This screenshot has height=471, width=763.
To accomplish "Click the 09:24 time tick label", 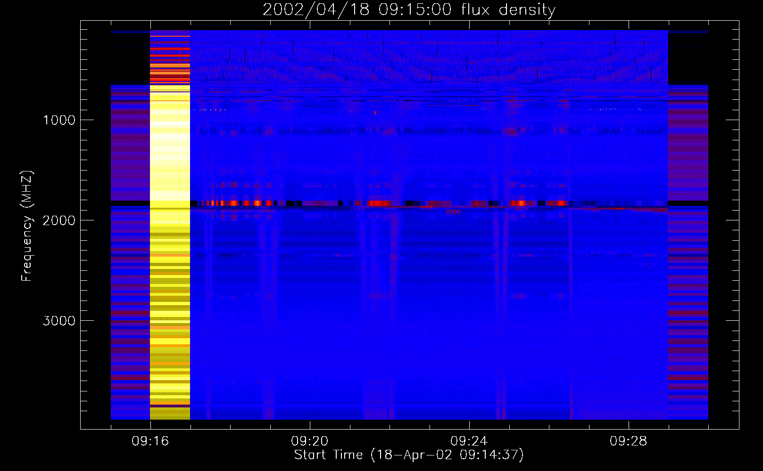I will point(469,441).
